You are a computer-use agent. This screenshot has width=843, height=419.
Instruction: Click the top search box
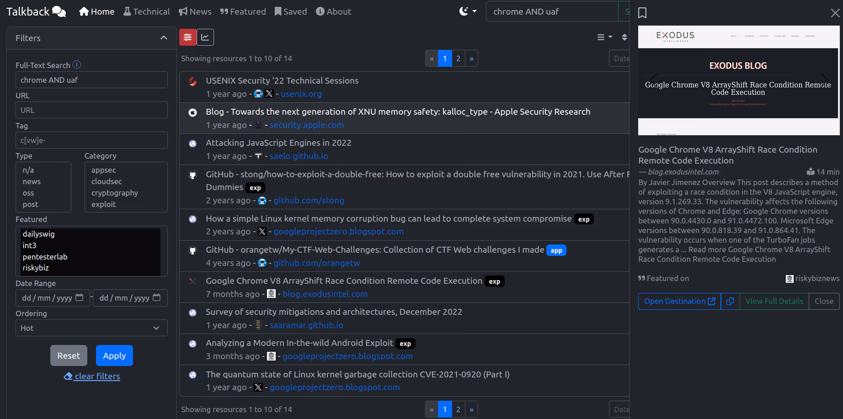(x=552, y=11)
